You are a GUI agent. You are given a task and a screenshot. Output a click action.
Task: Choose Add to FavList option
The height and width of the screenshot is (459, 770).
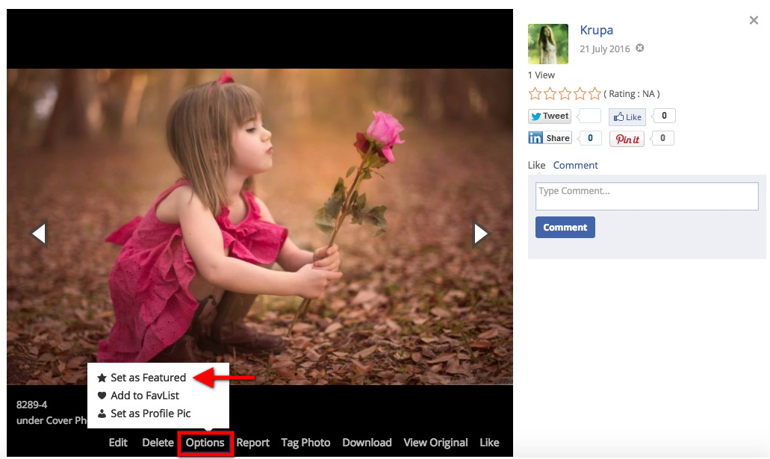pos(144,396)
